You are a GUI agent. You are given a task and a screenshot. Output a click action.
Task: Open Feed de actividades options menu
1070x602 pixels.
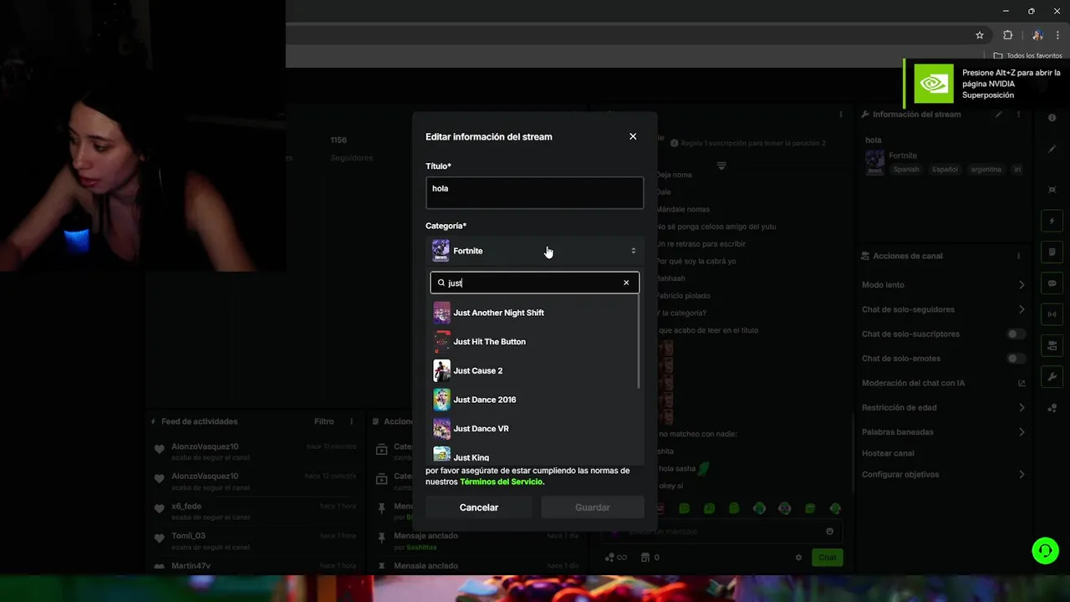352,421
